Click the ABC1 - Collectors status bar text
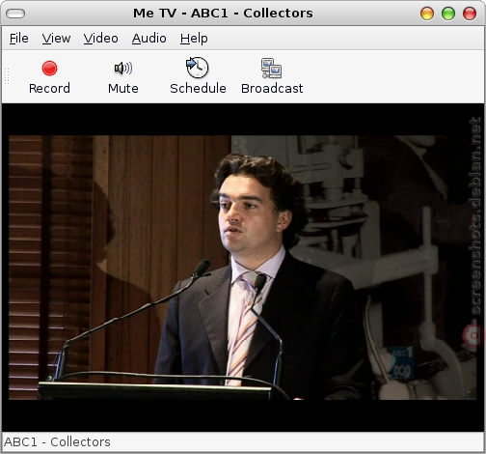 point(57,442)
